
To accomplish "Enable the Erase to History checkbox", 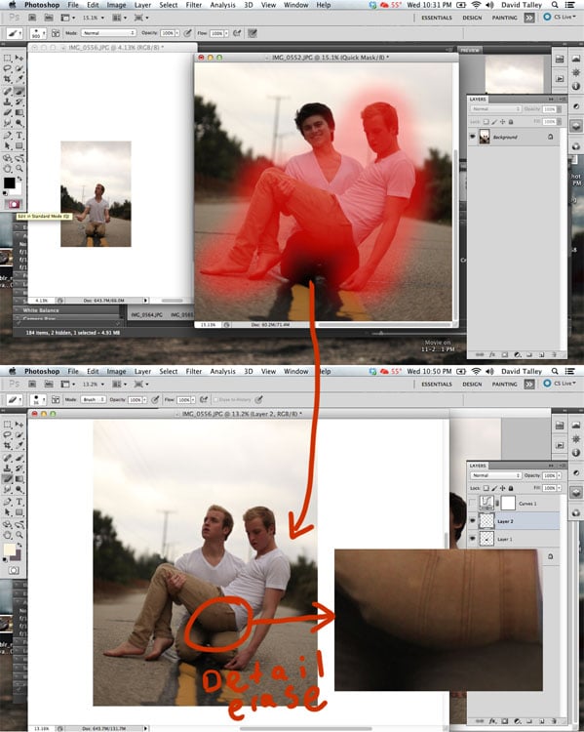I will pos(216,399).
